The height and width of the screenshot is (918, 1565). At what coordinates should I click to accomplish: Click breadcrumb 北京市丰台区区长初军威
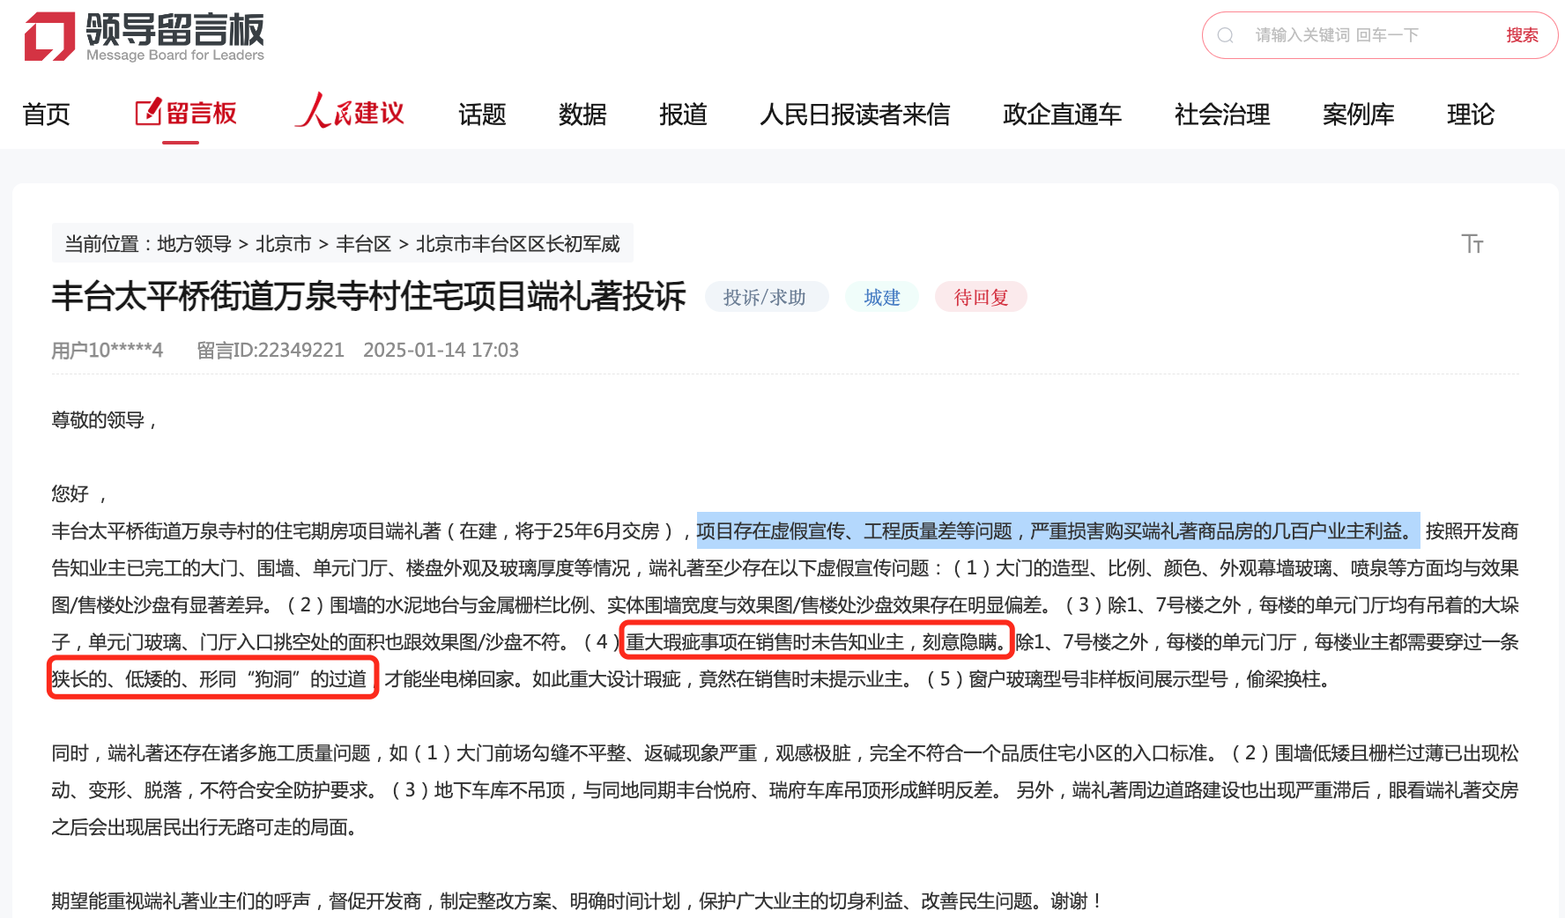(x=518, y=244)
